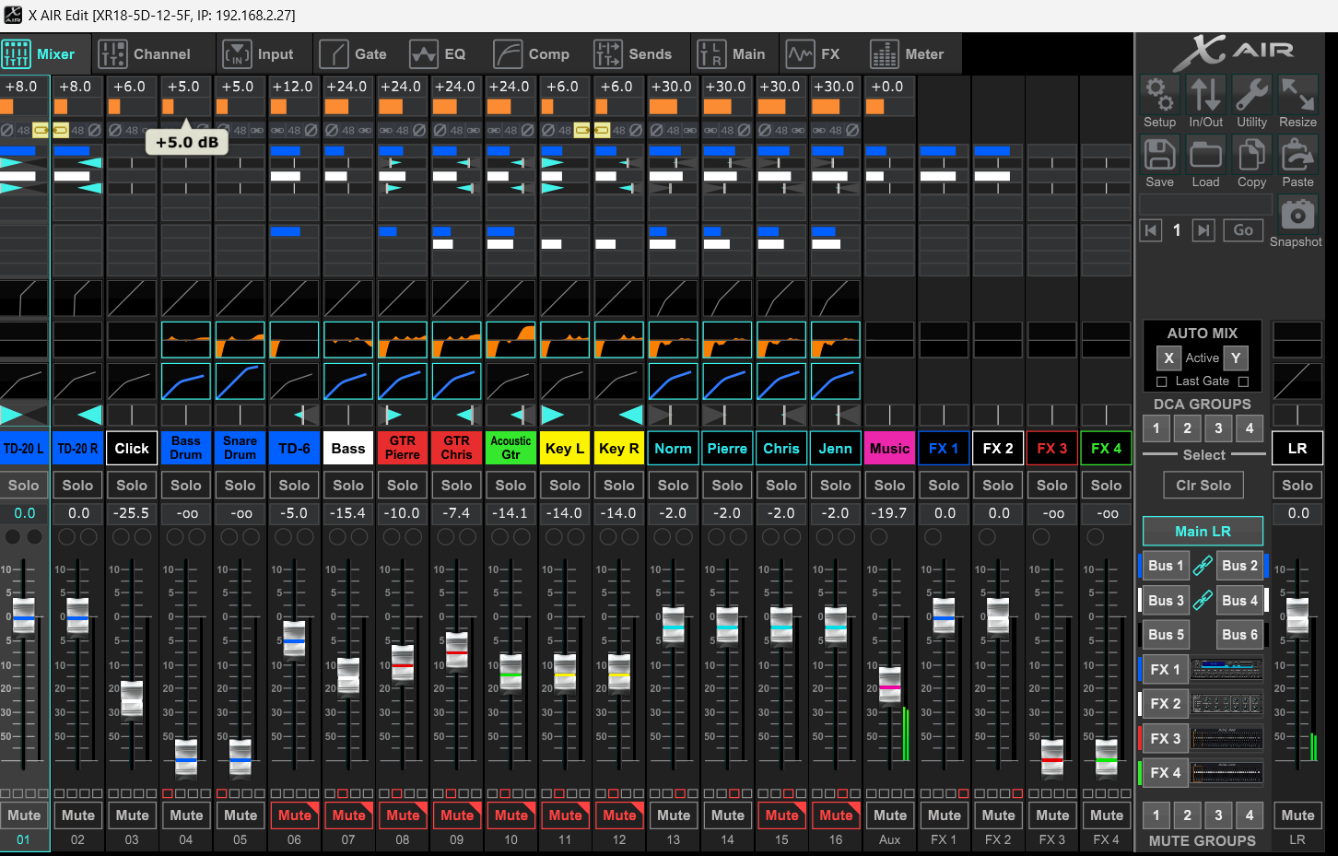The image size is (1338, 856).
Task: Open the LR main compressor curve display
Action: coord(1297,381)
